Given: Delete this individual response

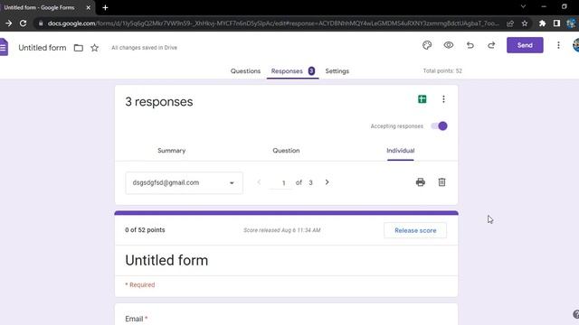Looking at the screenshot, I should [x=441, y=182].
